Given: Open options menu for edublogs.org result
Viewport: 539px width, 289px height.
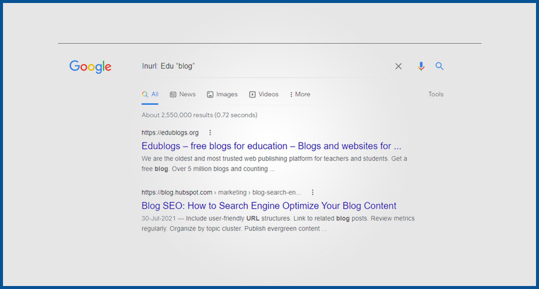Looking at the screenshot, I should tap(210, 133).
